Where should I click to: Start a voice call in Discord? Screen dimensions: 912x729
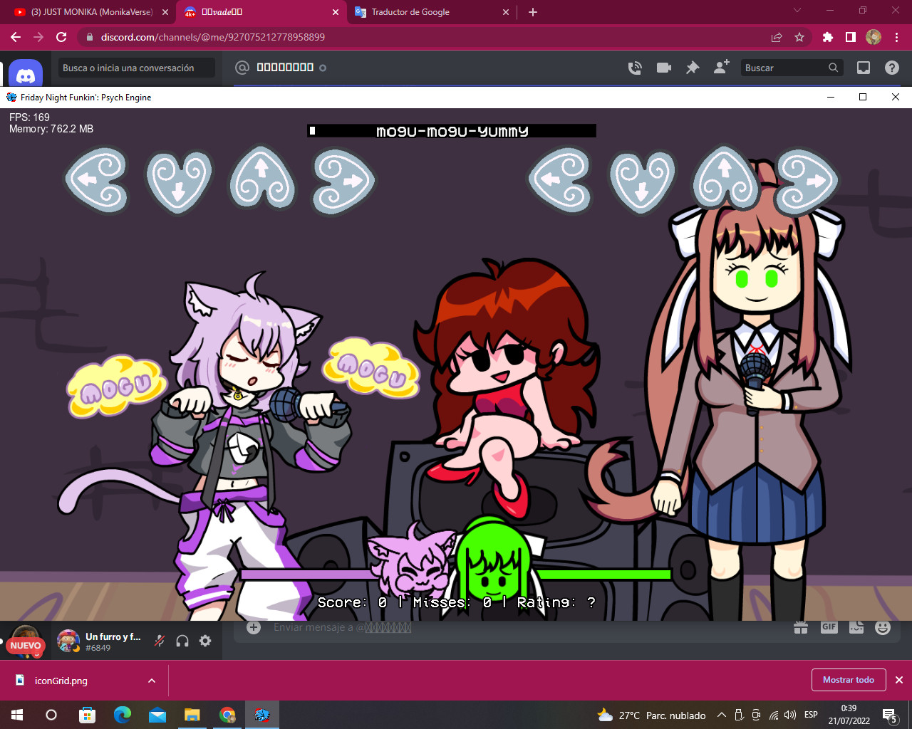click(x=634, y=68)
